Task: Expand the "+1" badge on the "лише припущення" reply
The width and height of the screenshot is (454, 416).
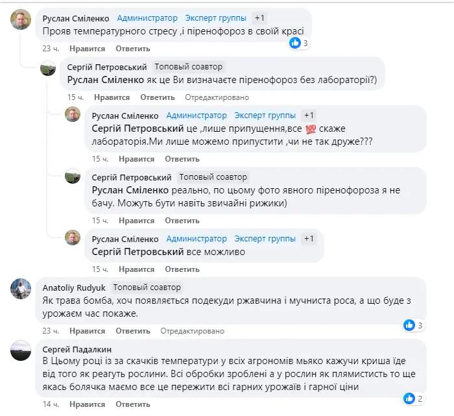Action: point(309,116)
